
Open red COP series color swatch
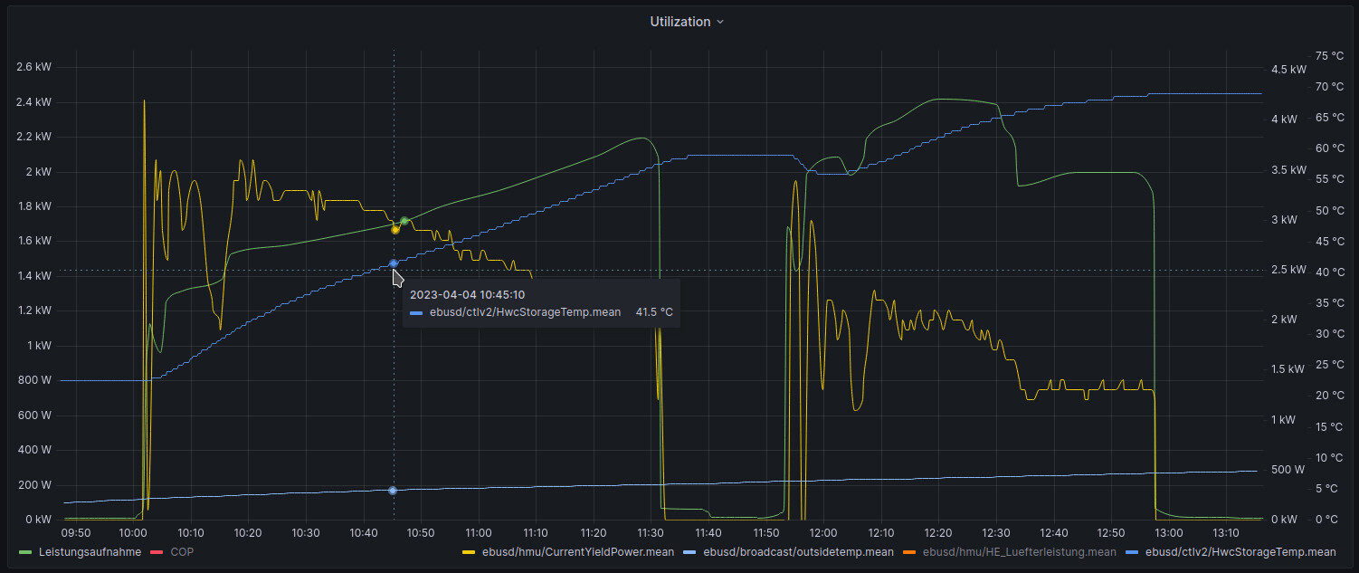click(156, 552)
